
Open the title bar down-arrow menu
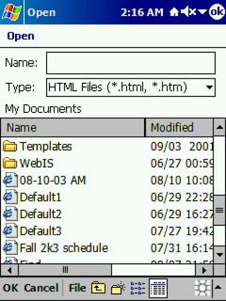coord(202,12)
